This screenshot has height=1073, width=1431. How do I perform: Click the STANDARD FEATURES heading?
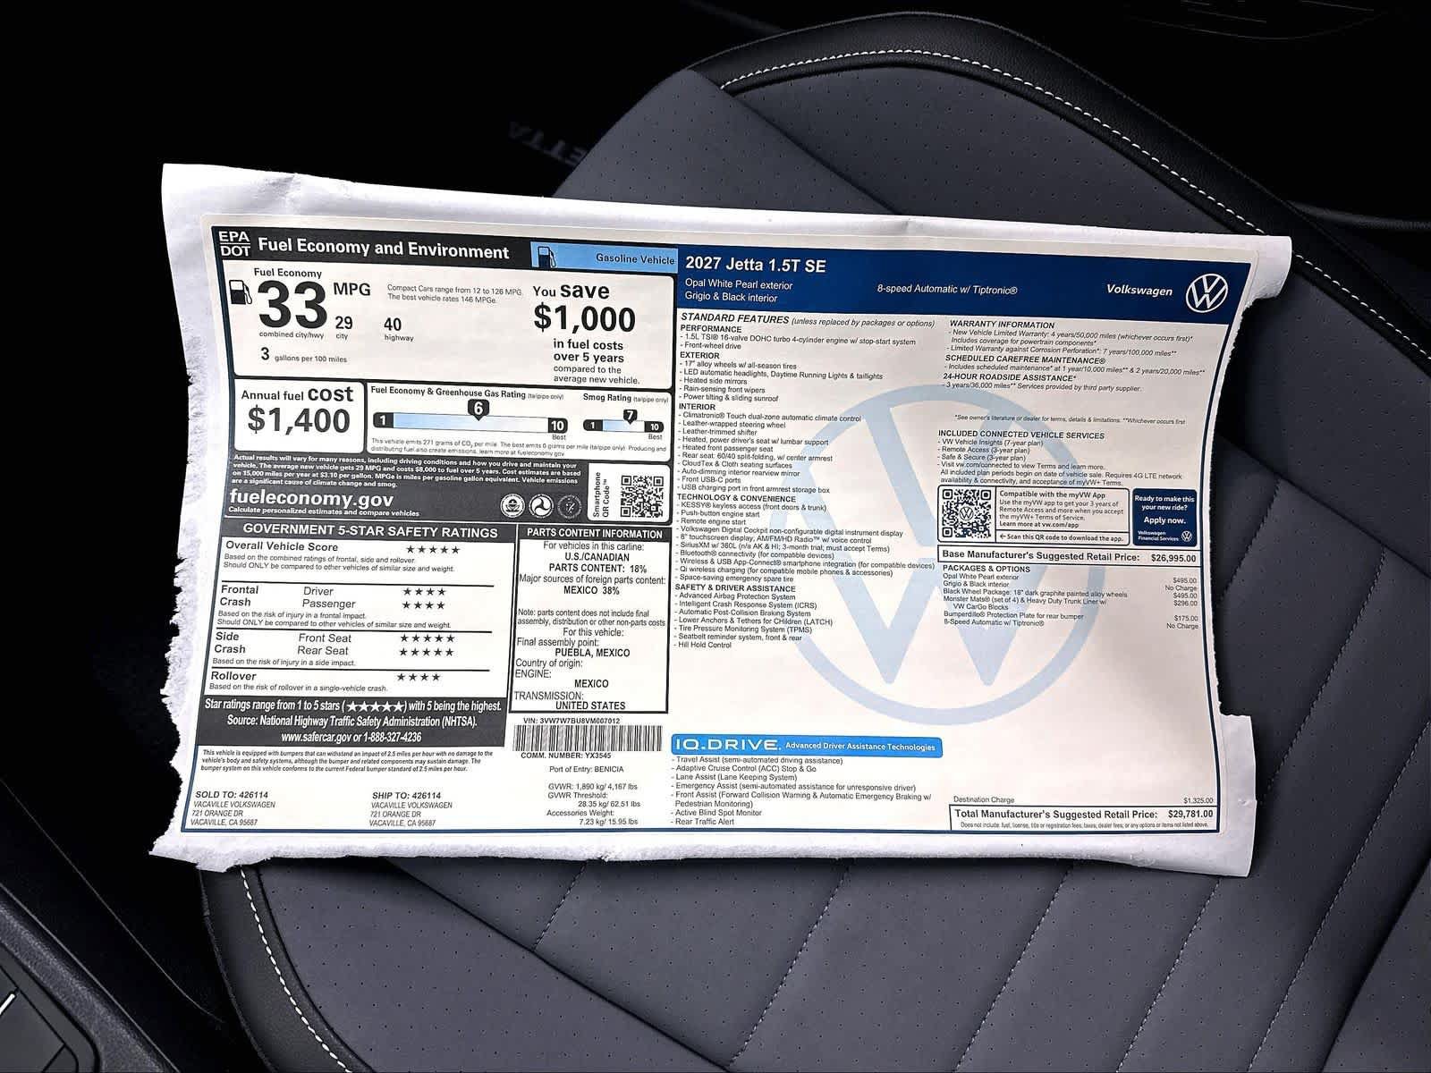(x=734, y=318)
